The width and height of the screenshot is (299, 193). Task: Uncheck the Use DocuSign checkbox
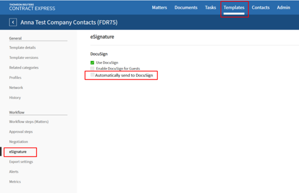[92, 63]
